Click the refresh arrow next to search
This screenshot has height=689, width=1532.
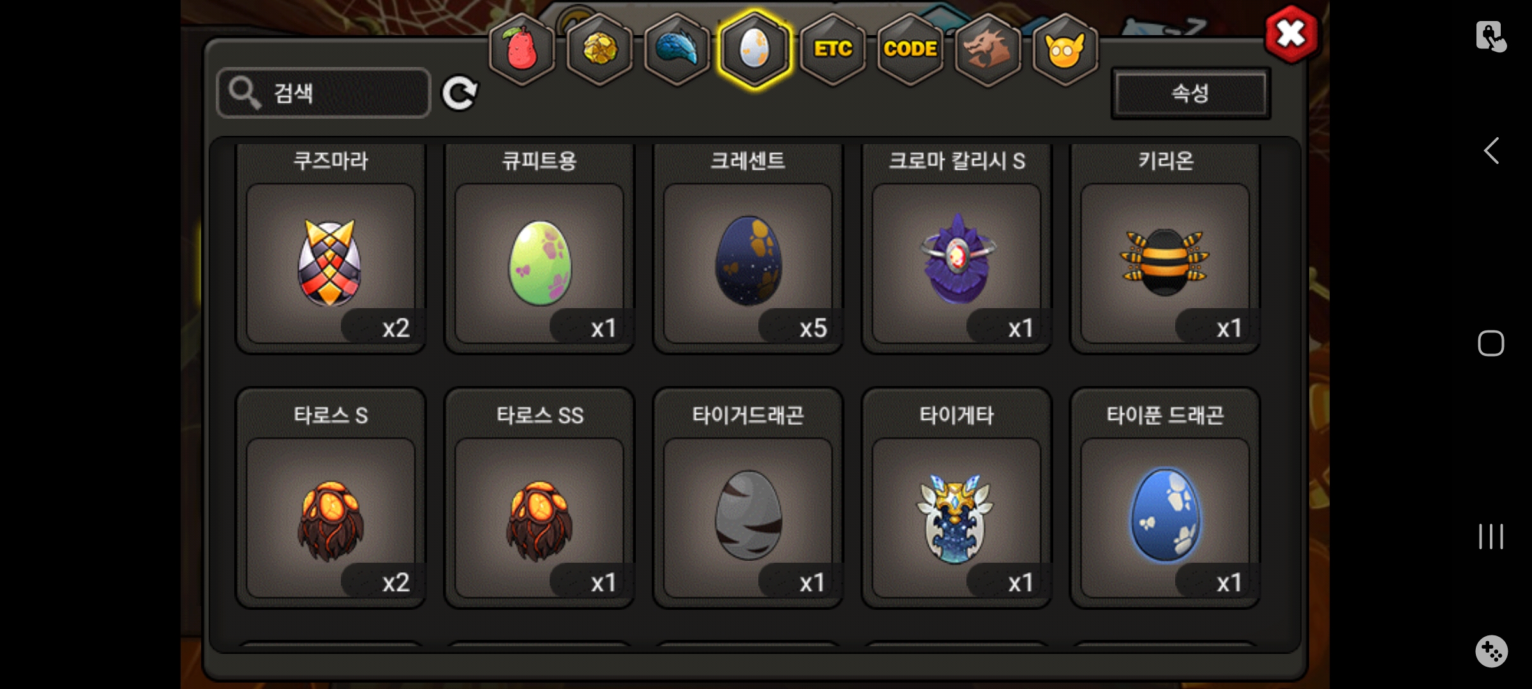pyautogui.click(x=460, y=93)
